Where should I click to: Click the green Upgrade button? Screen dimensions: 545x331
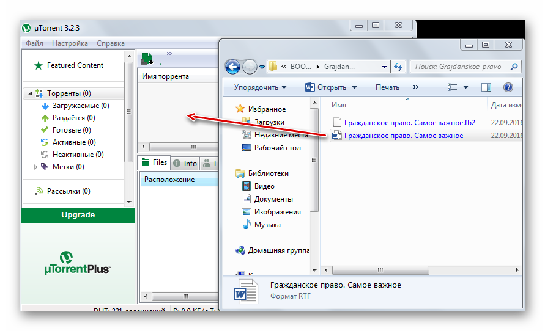pos(78,215)
